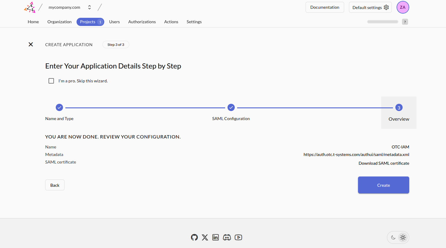This screenshot has width=446, height=248.
Task: Open the X (Twitter) footer icon
Action: coord(205,237)
